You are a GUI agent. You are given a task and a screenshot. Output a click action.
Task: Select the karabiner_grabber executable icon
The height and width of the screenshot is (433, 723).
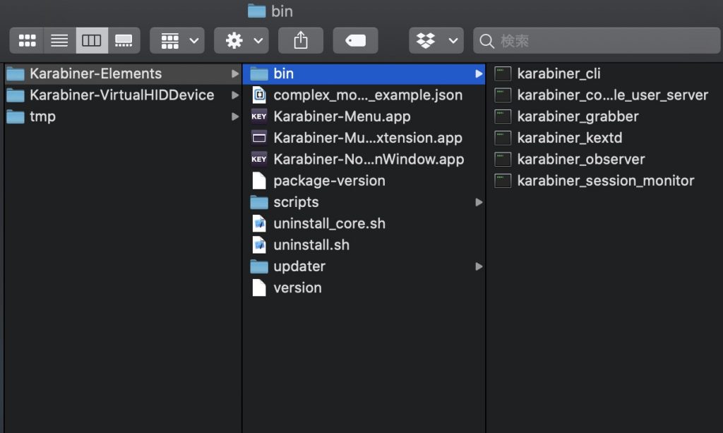(x=503, y=117)
